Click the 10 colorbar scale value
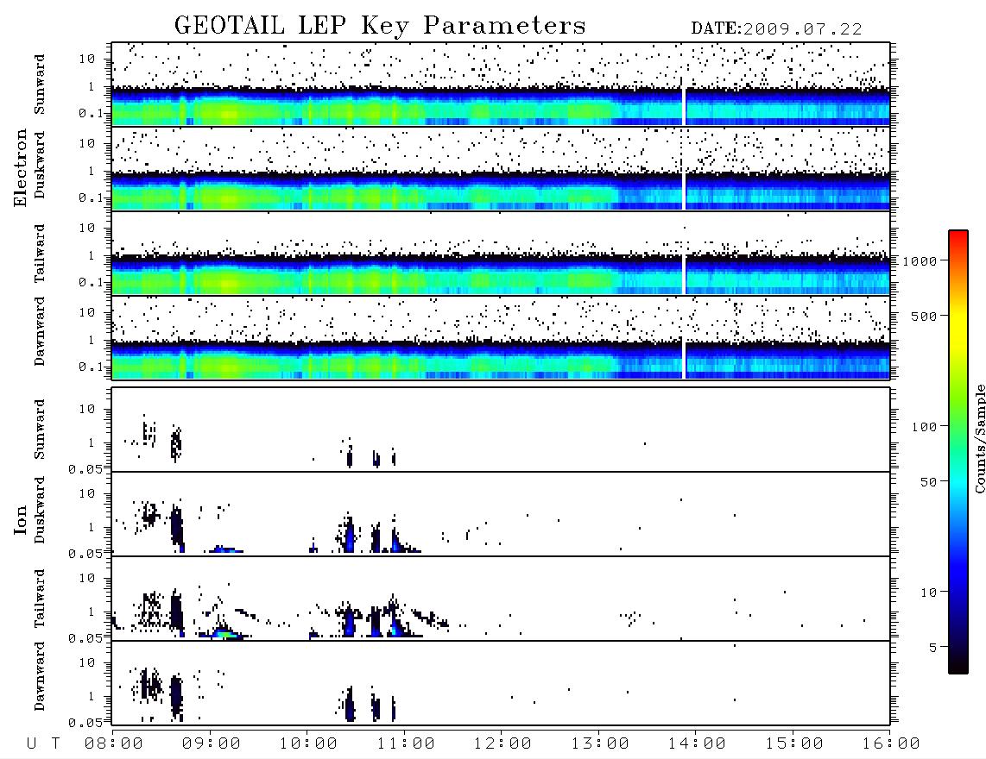 tap(928, 592)
